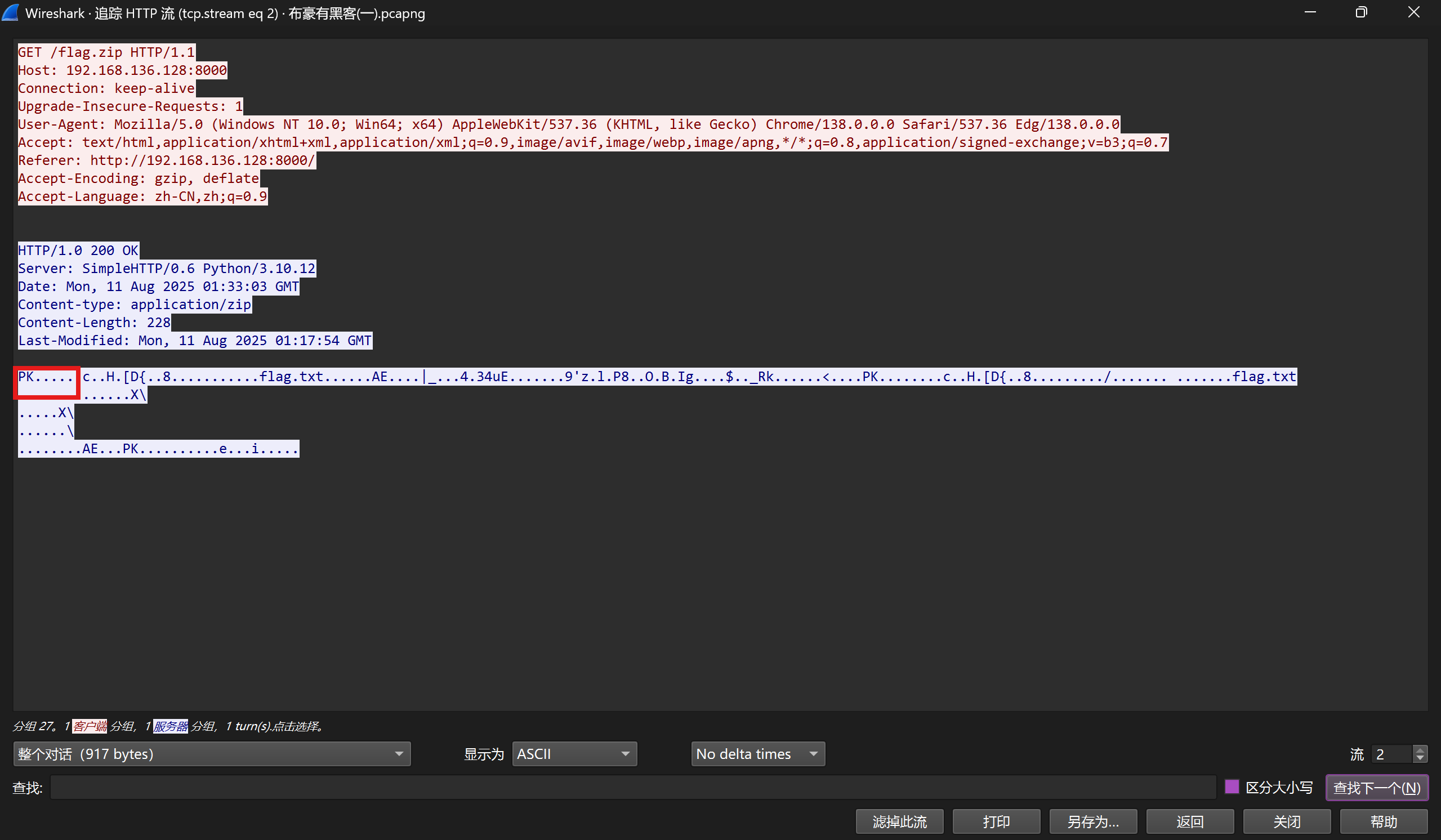1441x840 pixels.
Task: Click the 'HTTP/1.0 200 OK' response line
Action: (x=78, y=251)
